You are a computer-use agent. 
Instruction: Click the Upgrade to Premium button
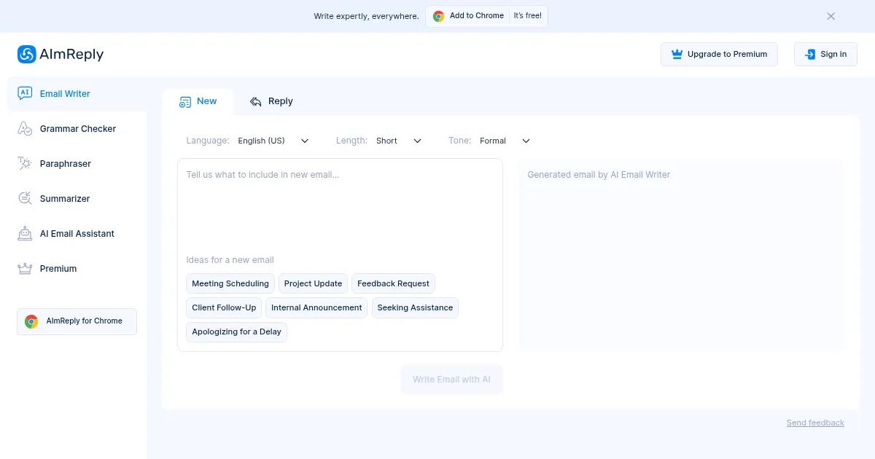719,54
